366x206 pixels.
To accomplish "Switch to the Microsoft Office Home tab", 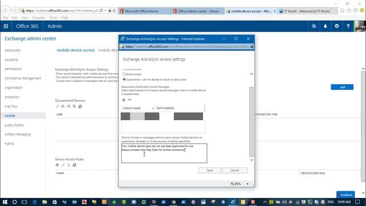I will pyautogui.click(x=145, y=11).
